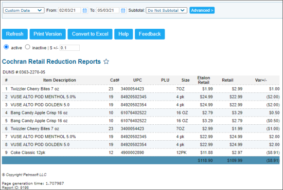Sort by the Var+/- column header

pos(261,80)
